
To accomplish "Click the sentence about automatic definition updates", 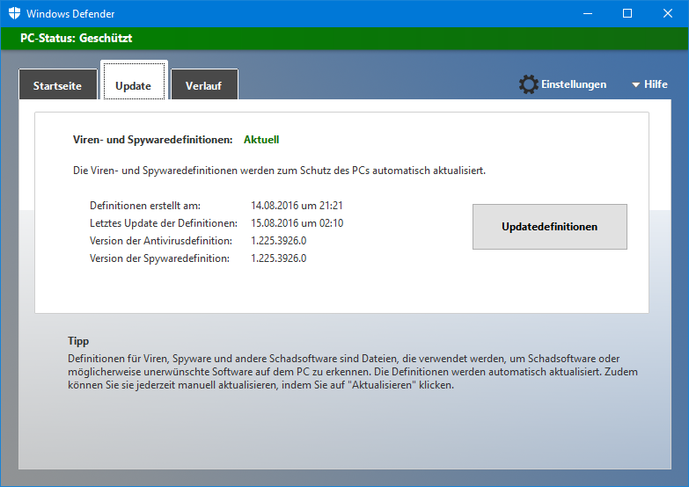I will [x=280, y=171].
